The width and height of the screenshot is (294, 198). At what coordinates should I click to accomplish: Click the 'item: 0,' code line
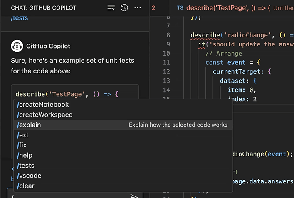[x=242, y=90]
